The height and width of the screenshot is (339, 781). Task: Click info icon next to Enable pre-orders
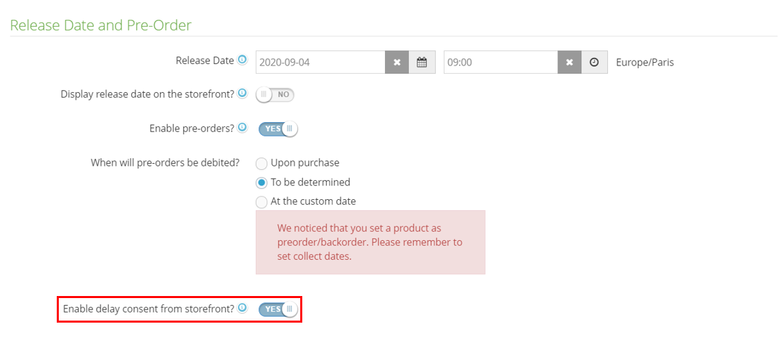[x=242, y=128]
